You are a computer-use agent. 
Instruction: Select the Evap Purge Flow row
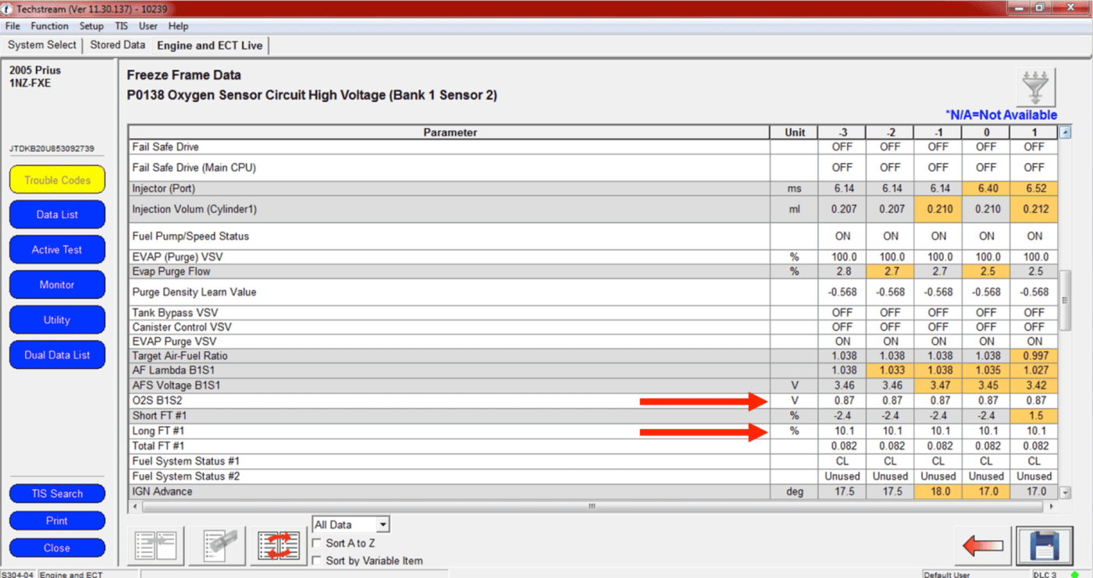click(x=593, y=271)
